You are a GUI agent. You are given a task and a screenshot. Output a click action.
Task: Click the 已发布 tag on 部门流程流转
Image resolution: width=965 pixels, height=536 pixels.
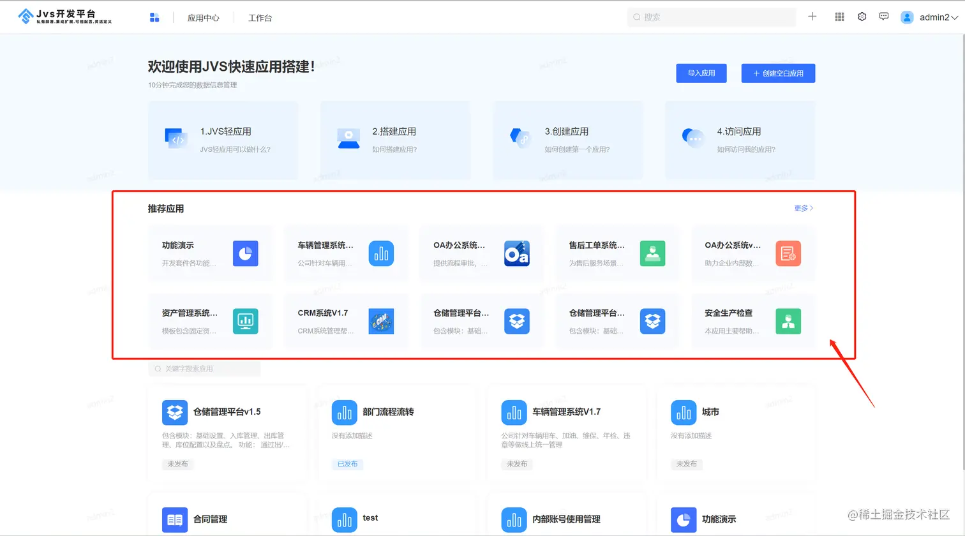(x=347, y=464)
